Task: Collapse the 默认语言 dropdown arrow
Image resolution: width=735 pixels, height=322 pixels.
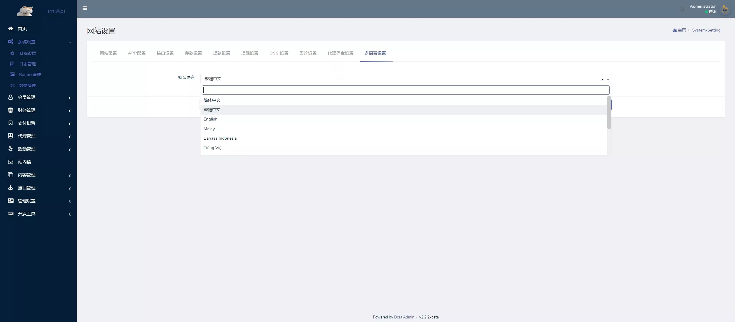Action: pos(608,79)
